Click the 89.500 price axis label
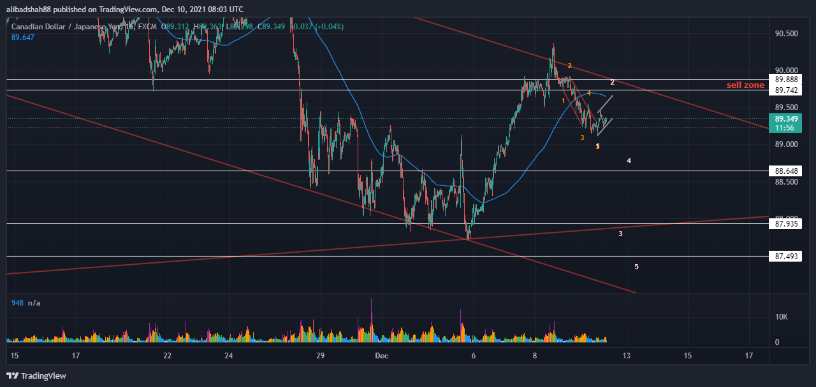This screenshot has width=816, height=387. click(787, 108)
